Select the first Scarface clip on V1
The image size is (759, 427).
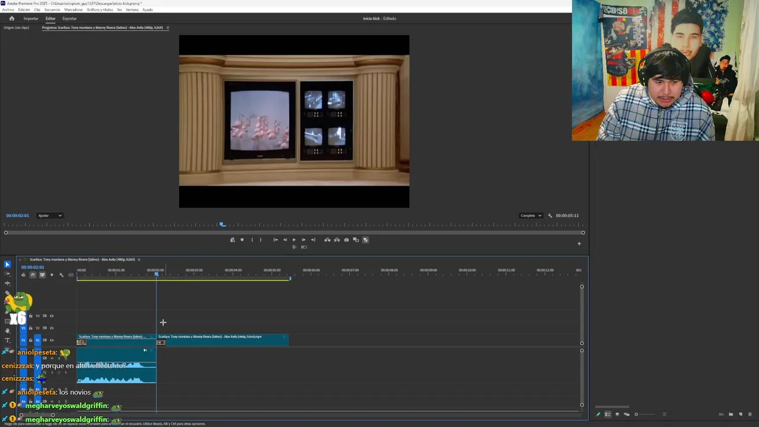click(x=116, y=340)
